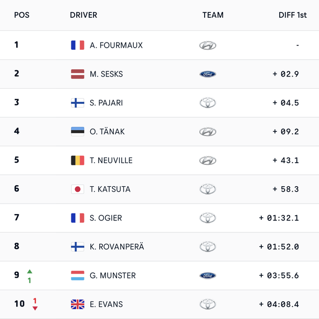The width and height of the screenshot is (319, 319).
Task: Click the Hyundai logo beside A. Fourmaux
Action: [208, 45]
